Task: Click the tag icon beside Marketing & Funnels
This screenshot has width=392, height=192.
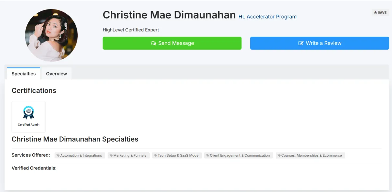Action: [x=111, y=155]
